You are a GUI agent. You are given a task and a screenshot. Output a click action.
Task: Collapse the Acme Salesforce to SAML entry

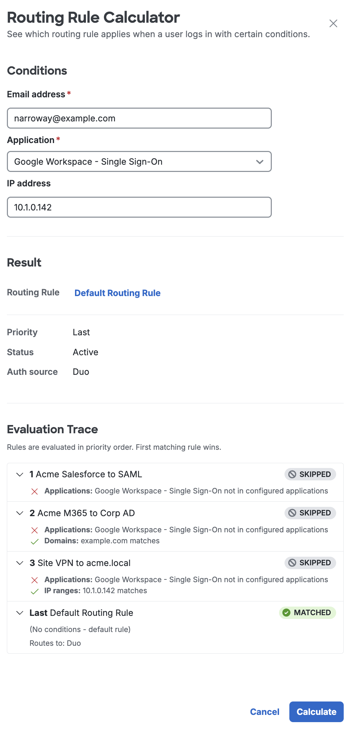pyautogui.click(x=20, y=474)
